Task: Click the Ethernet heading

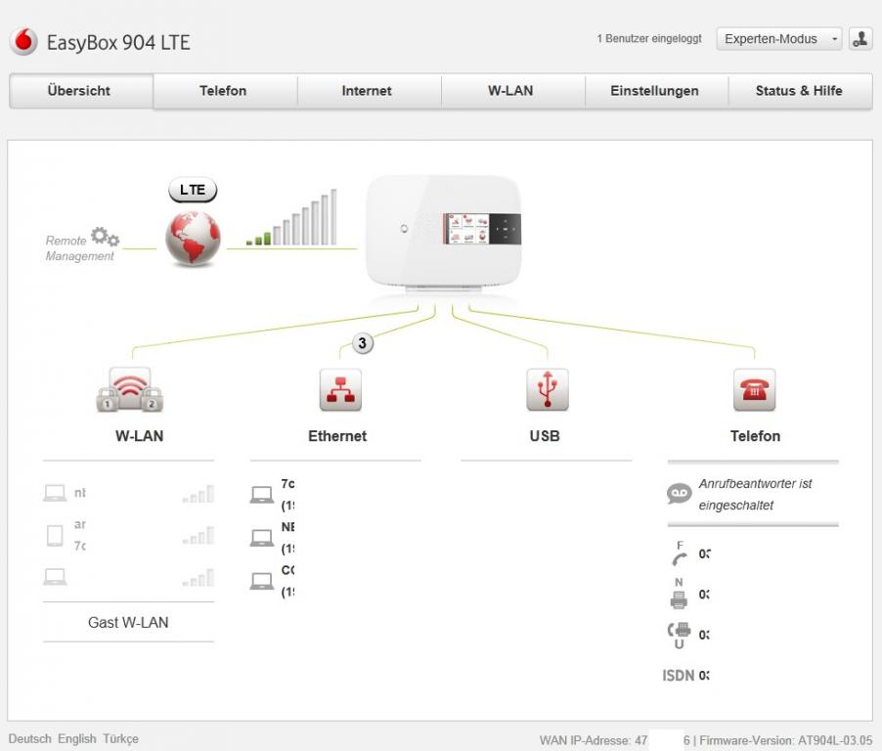Action: click(337, 436)
